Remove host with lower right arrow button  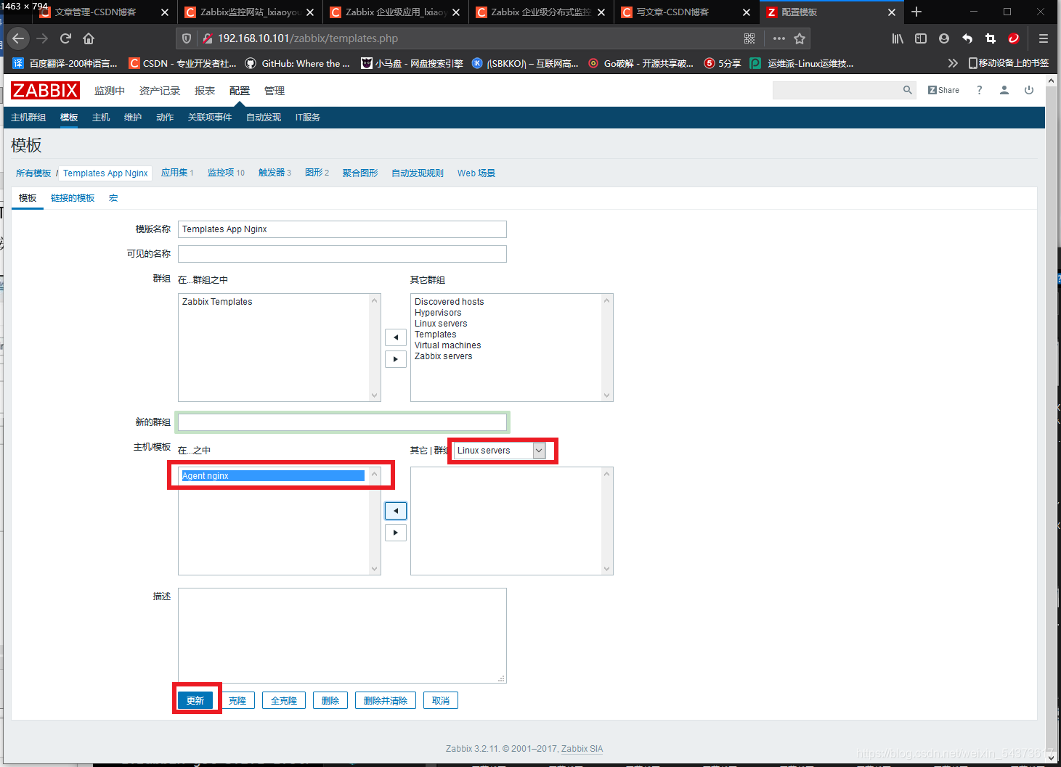point(396,533)
